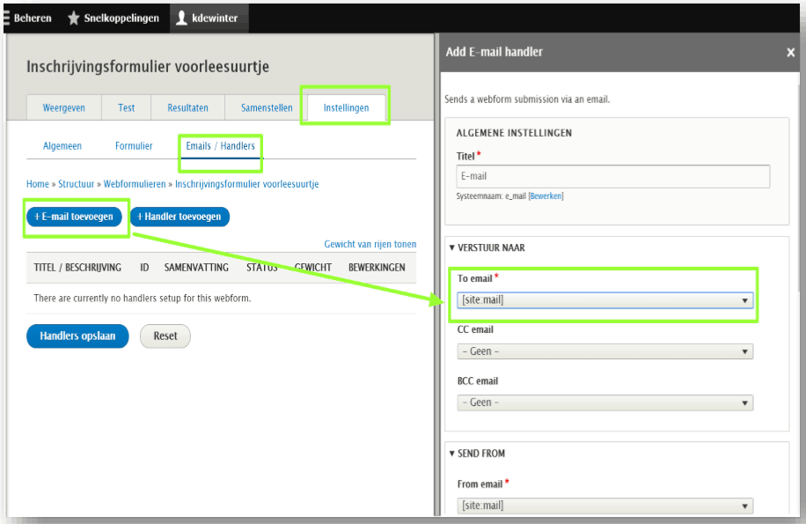Viewport: 806px width, 524px height.
Task: Open the BCC email dropdown
Action: pos(604,402)
